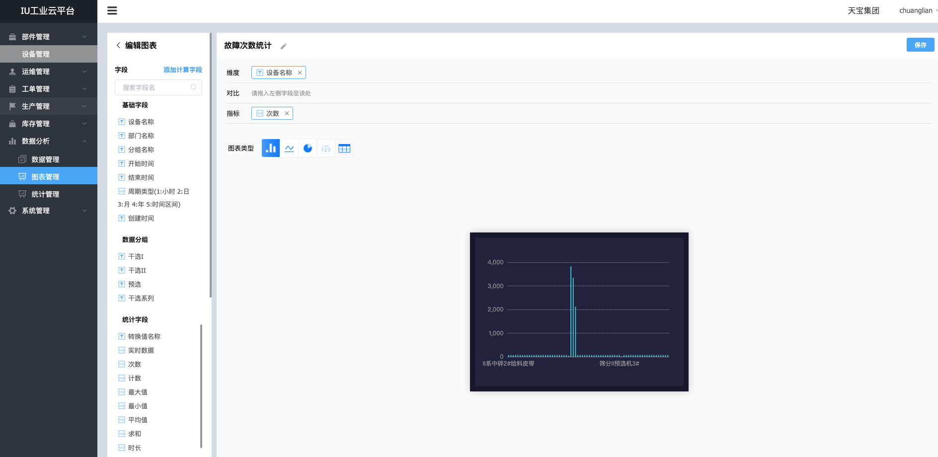Click the IU工业云平台 logo title
The width and height of the screenshot is (938, 457).
[48, 11]
